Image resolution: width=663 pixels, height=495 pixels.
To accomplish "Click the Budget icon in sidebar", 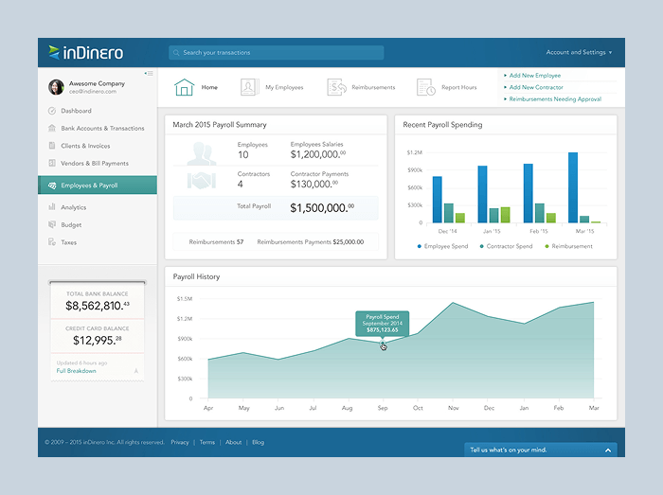I will (52, 224).
